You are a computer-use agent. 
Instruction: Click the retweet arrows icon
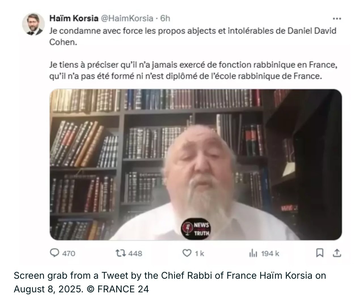121,253
